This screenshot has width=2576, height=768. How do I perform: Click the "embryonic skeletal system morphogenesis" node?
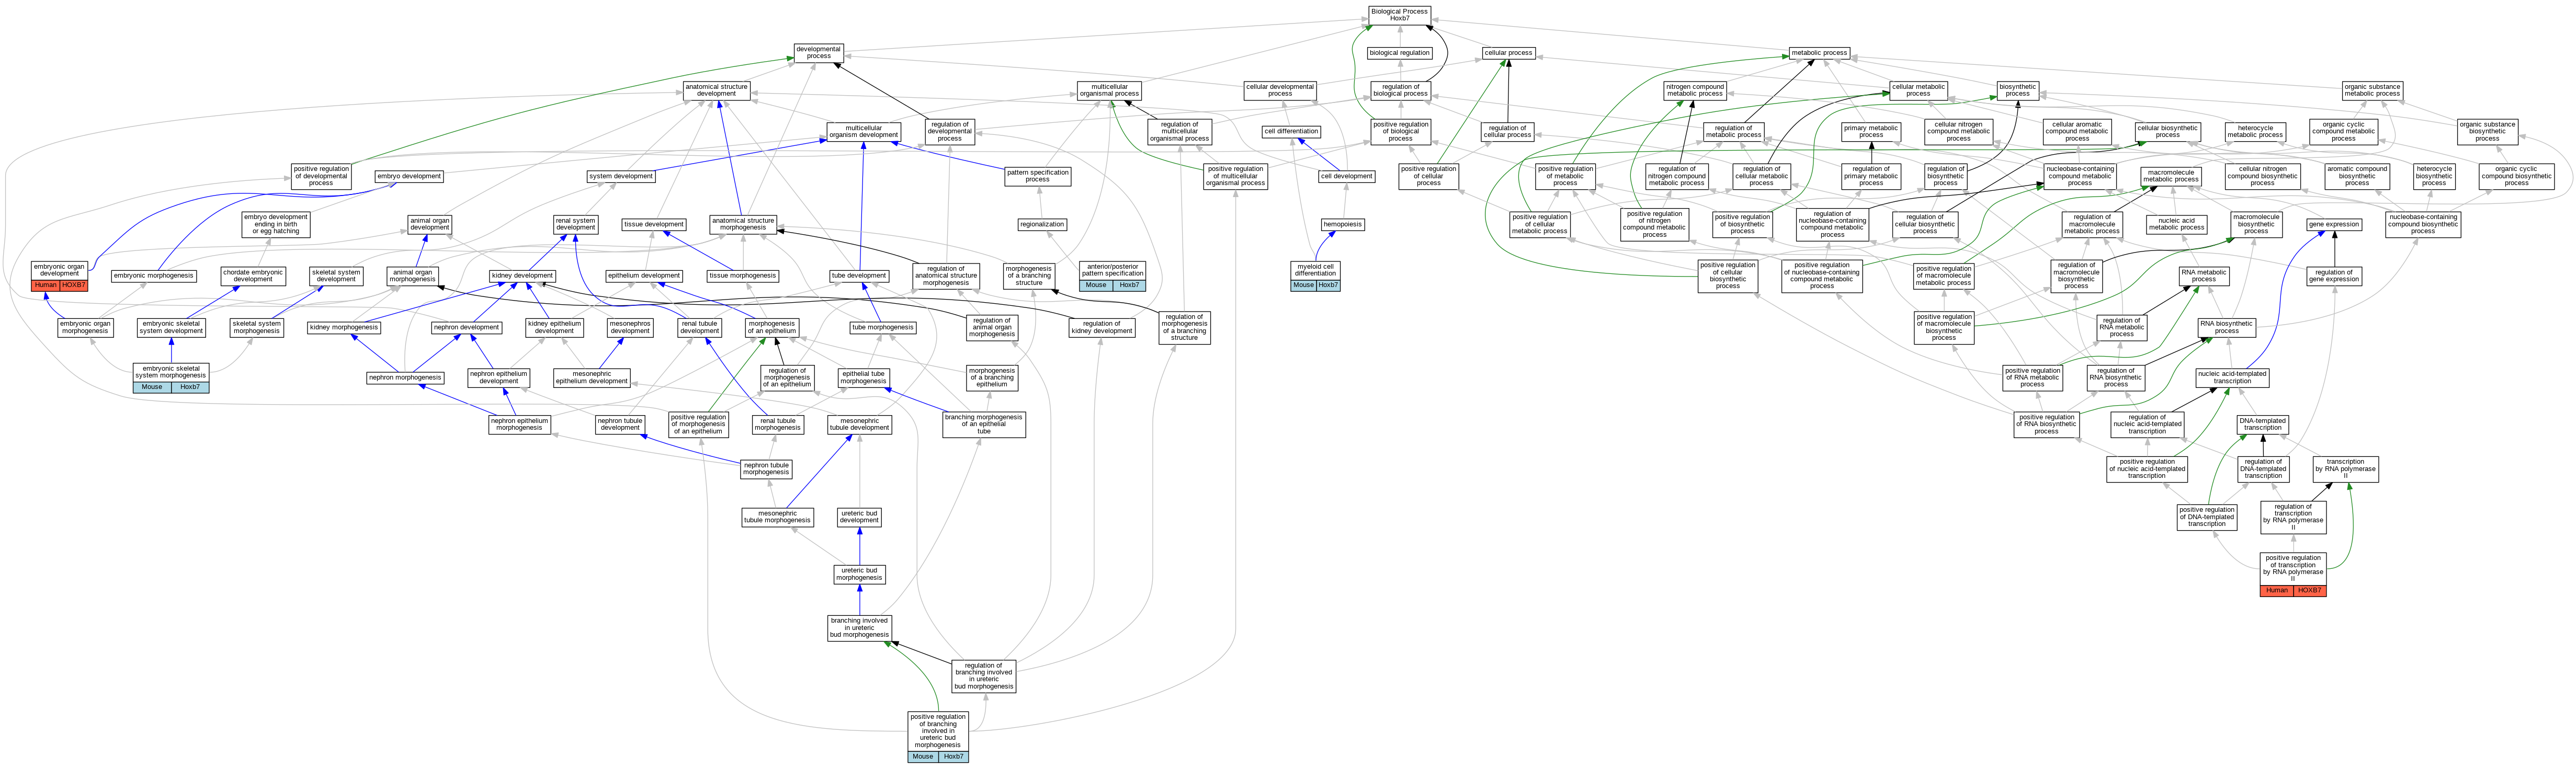coord(171,372)
